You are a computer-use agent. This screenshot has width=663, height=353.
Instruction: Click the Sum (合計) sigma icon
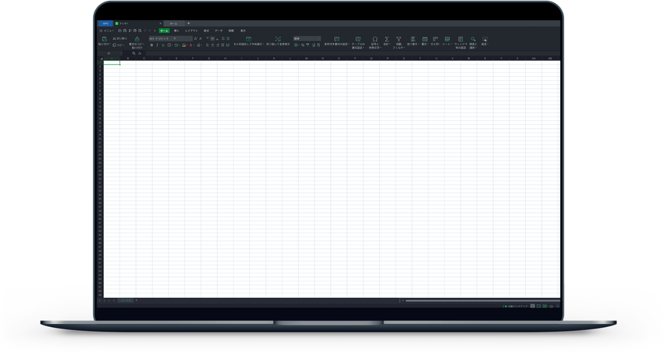387,39
